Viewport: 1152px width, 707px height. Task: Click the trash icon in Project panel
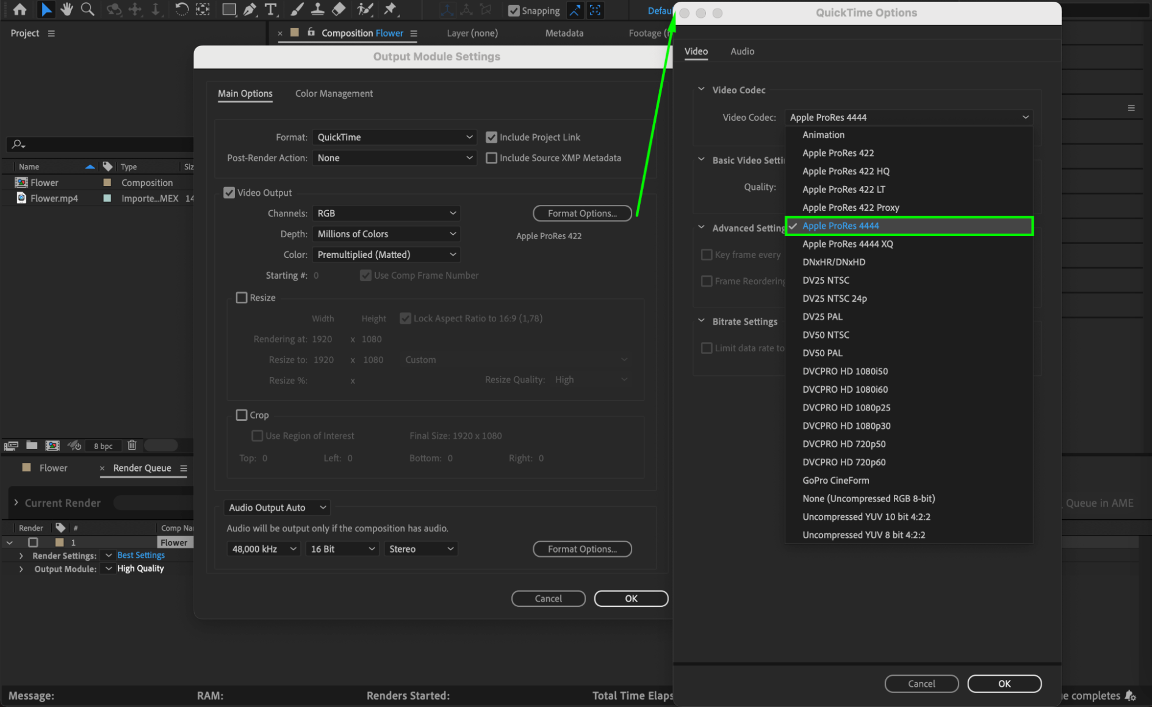point(132,445)
